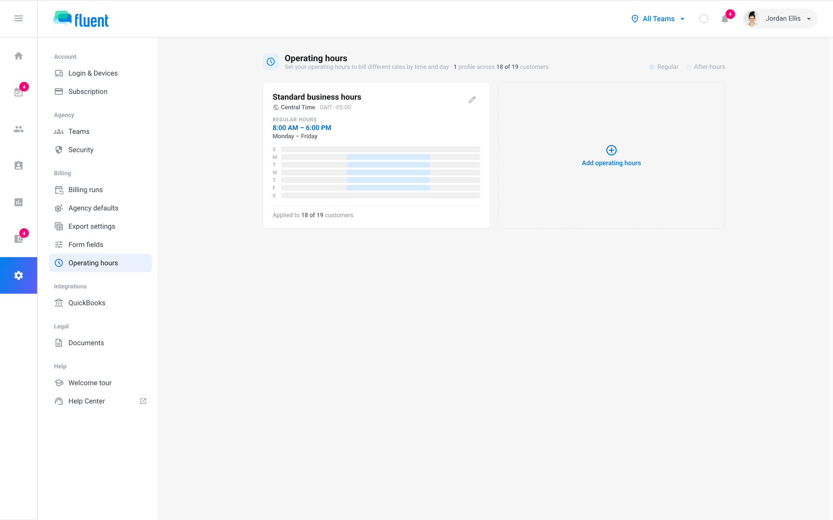Expand the All Teams dropdown
Screen dimensions: 833x520
coord(658,19)
